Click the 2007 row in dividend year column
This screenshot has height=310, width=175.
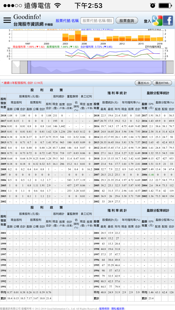[3, 175]
